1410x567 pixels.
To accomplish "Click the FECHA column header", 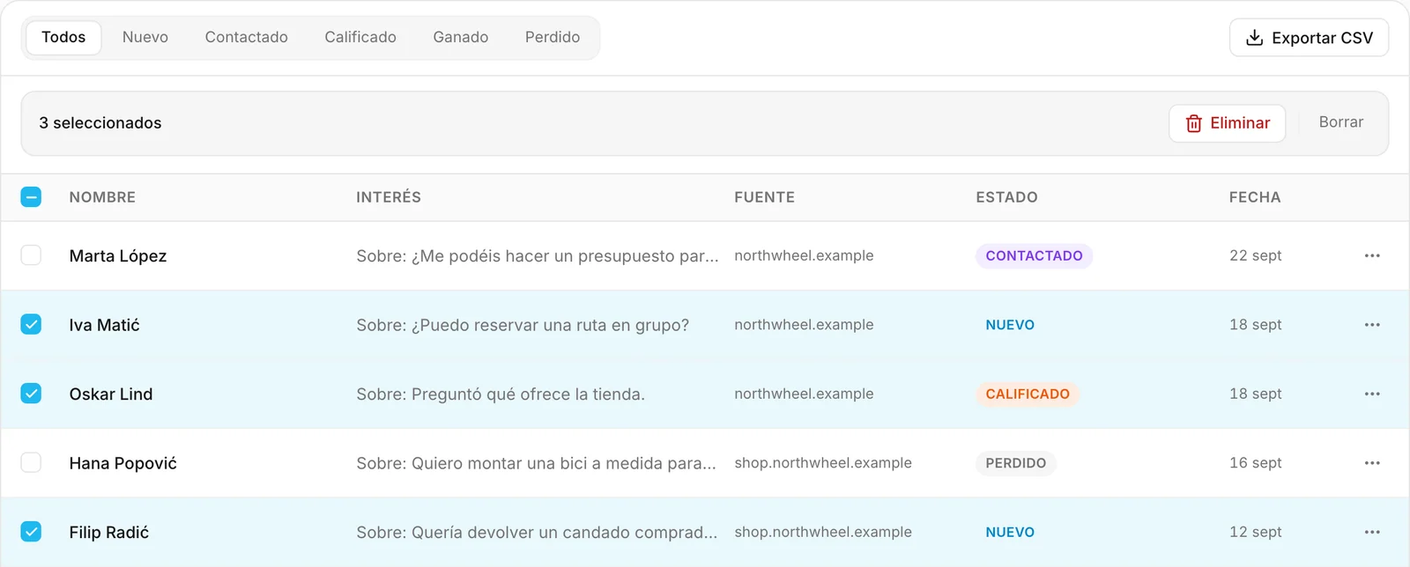I will click(x=1255, y=197).
